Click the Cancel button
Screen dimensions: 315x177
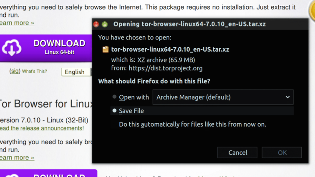pos(237,152)
